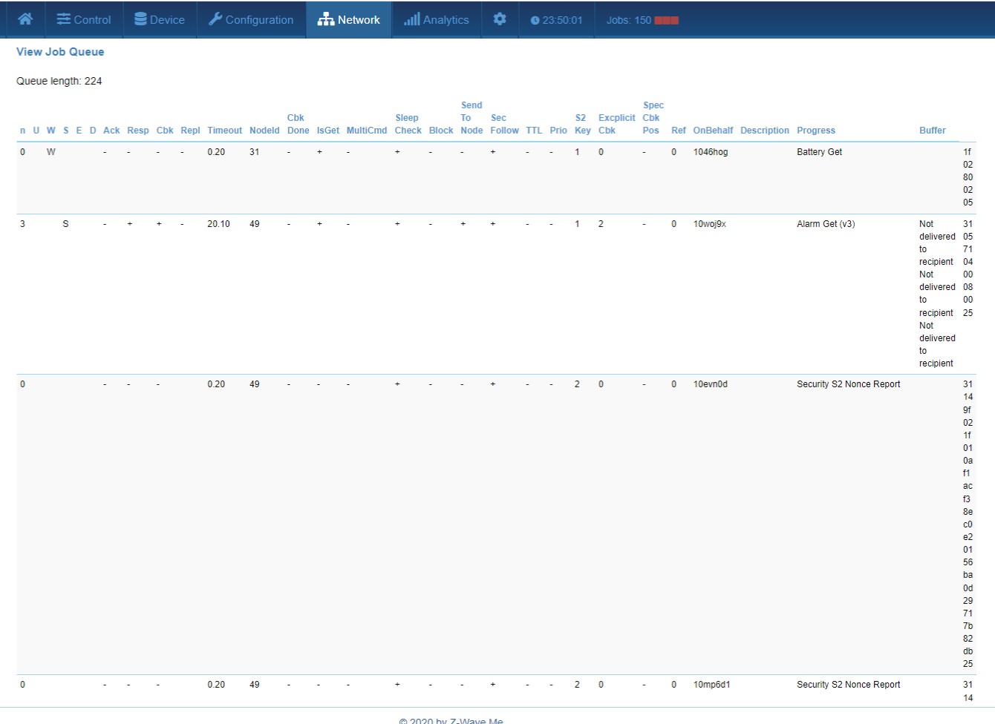Click the S2 Key column header
Viewport: 995px width, 724px height.
[x=583, y=124]
